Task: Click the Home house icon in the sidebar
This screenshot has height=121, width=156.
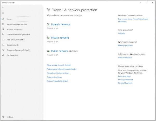Action: (x=3, y=19)
